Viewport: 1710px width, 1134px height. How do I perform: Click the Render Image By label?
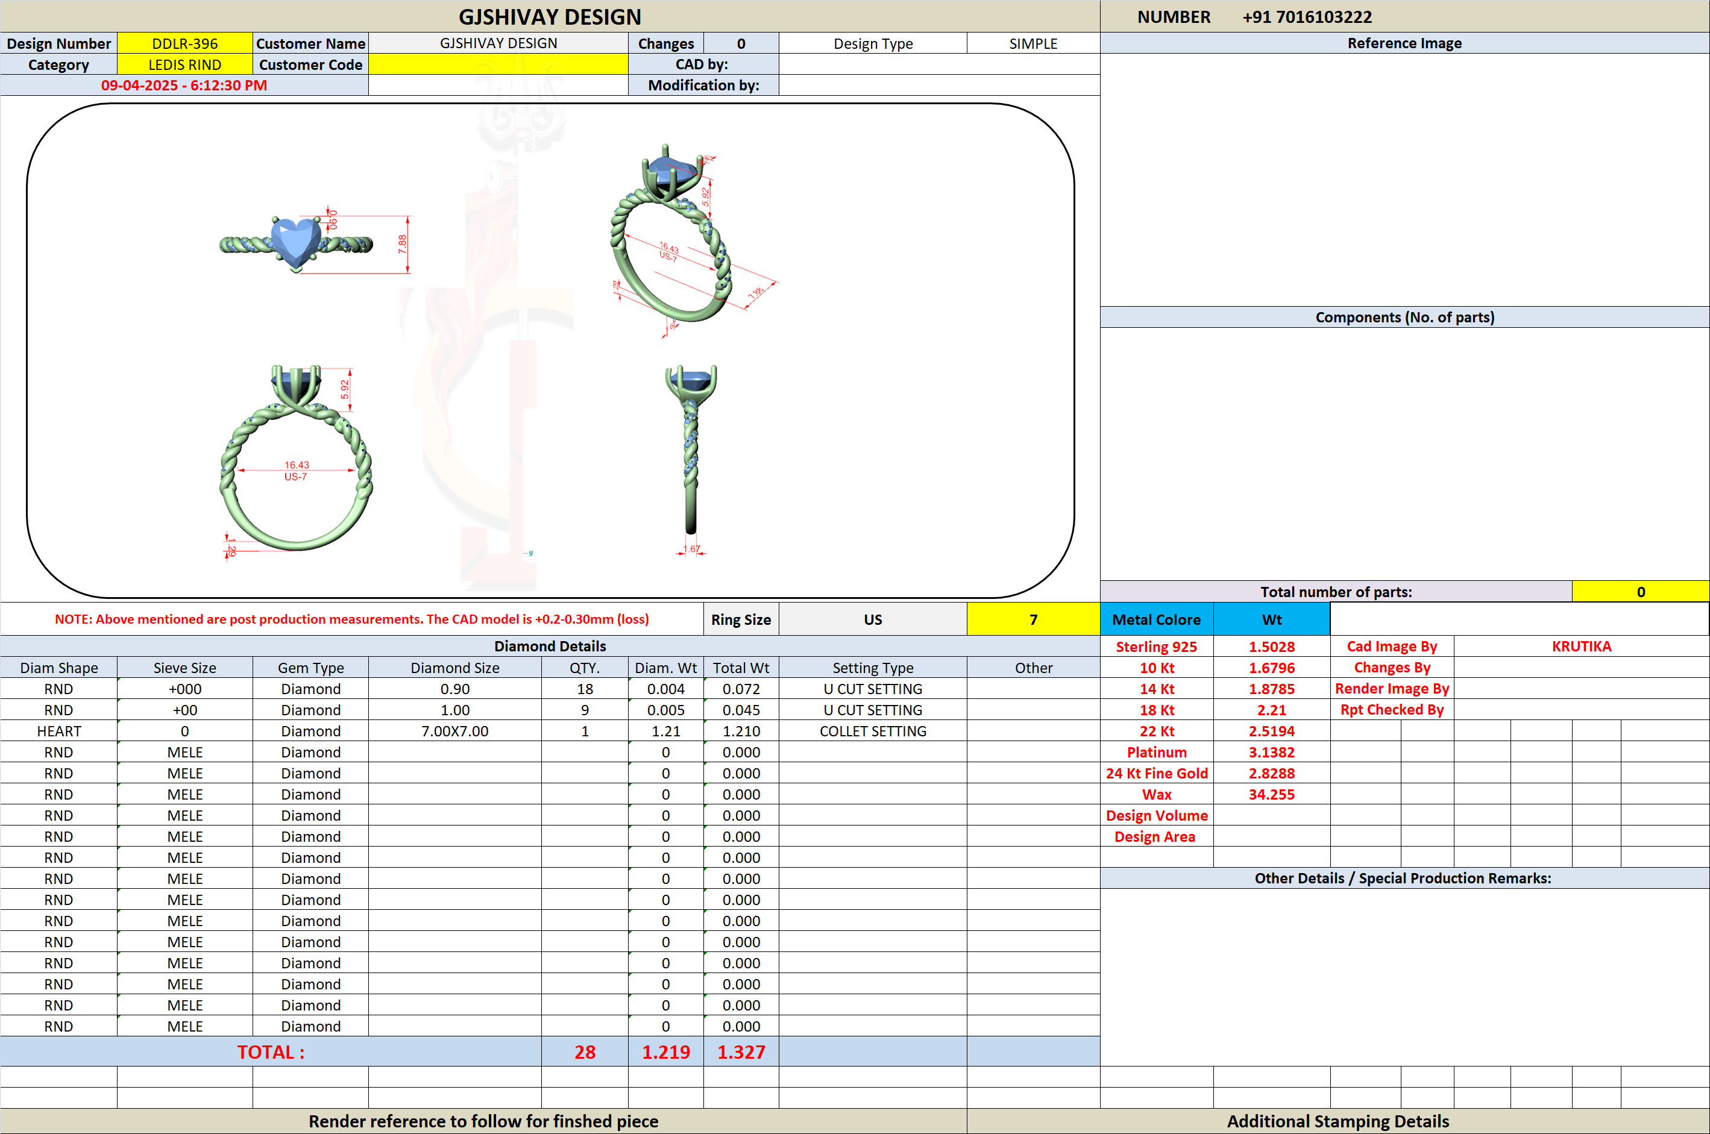point(1392,689)
